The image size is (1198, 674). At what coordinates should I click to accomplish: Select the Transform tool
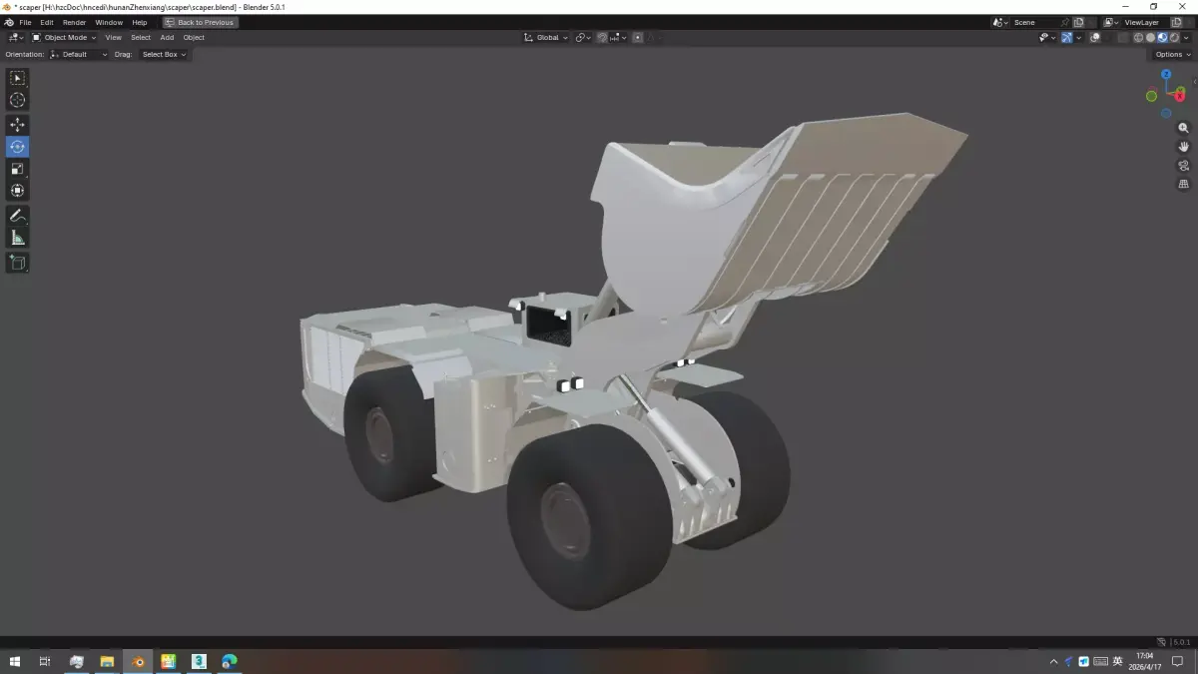17,190
